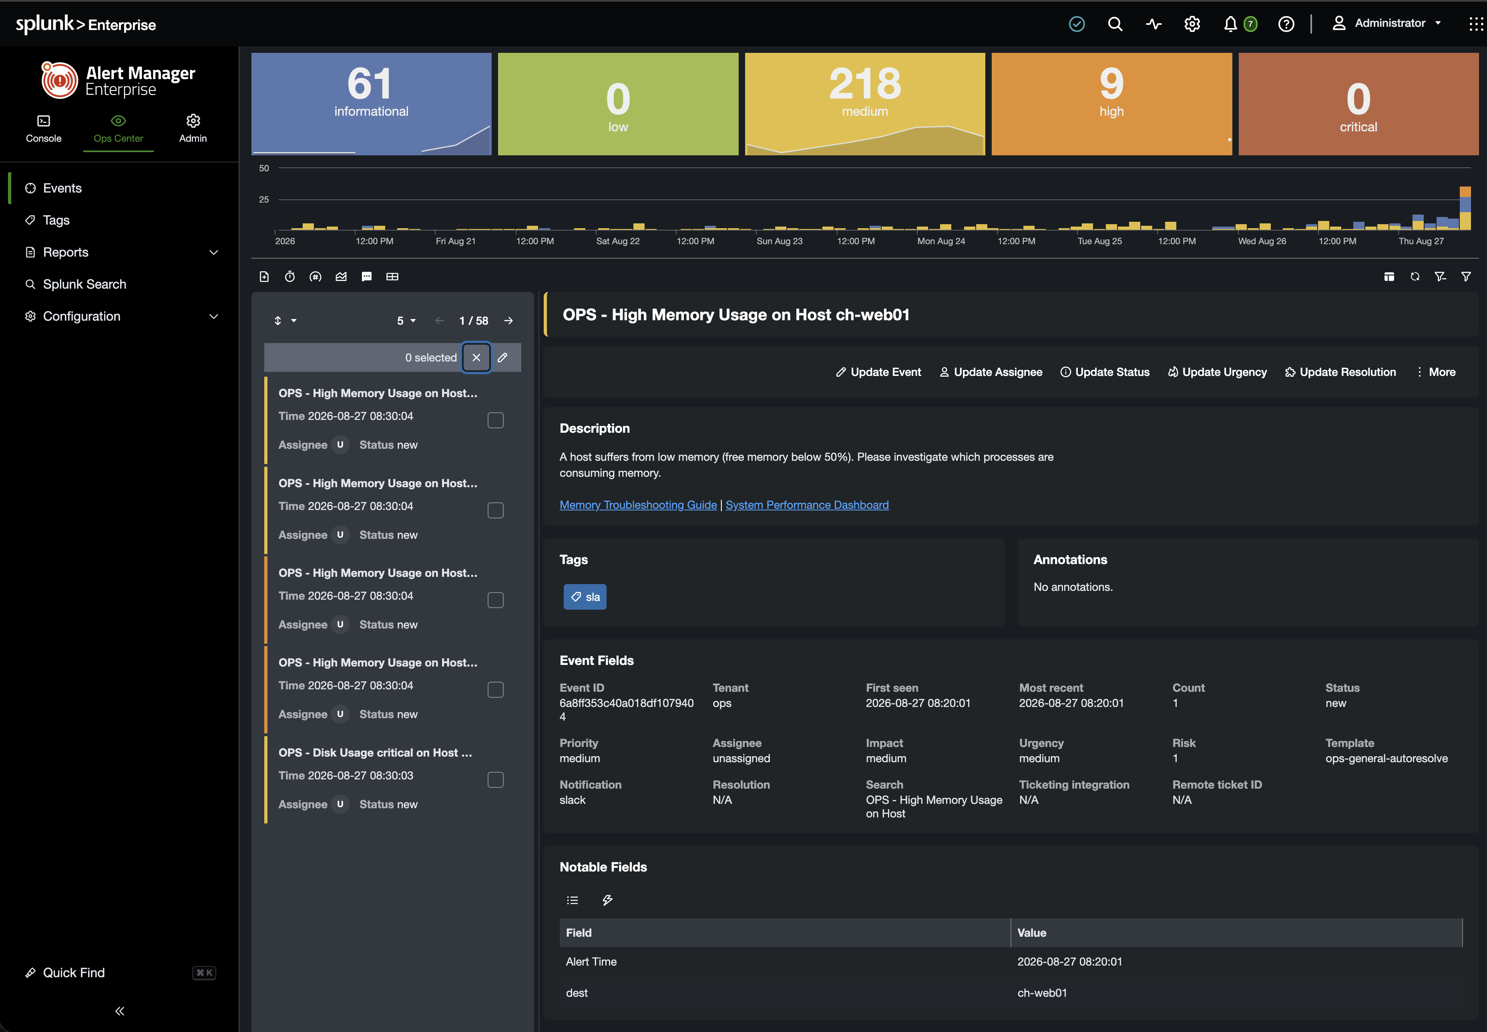
Task: Click the Splunk Enterprise logo
Action: [x=85, y=24]
